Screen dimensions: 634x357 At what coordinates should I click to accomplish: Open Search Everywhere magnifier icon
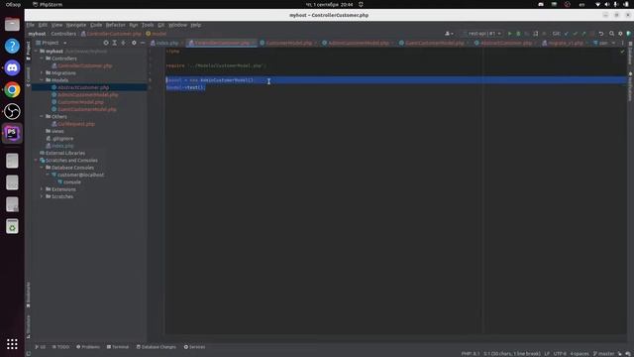coord(611,34)
